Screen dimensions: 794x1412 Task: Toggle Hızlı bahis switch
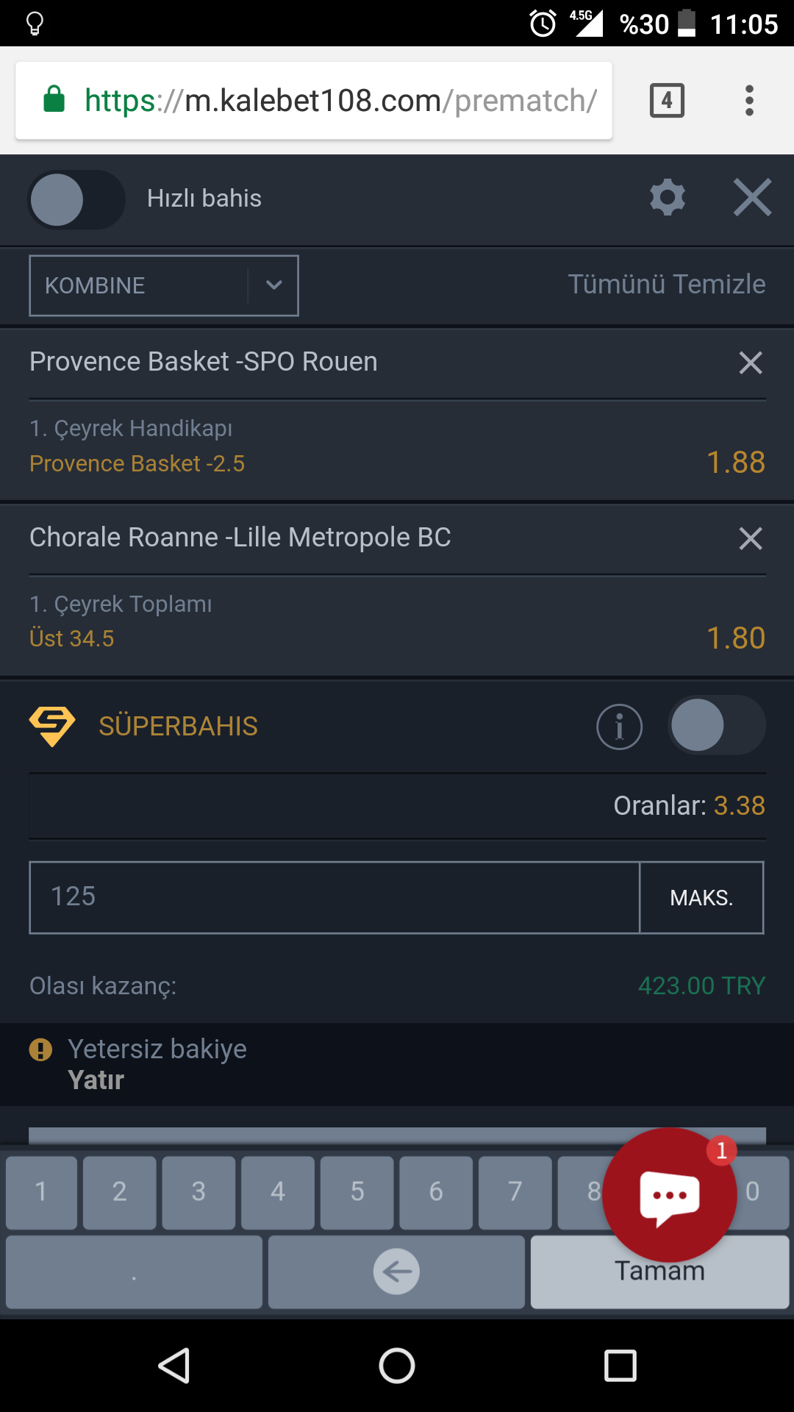point(76,199)
